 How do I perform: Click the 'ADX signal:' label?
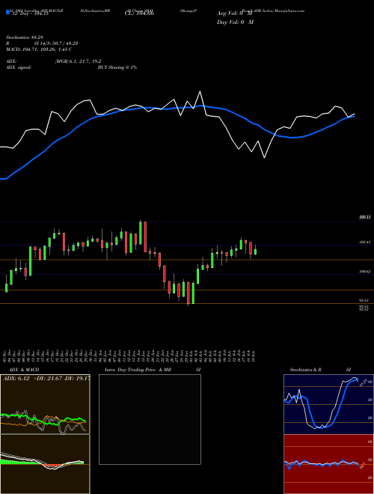click(19, 67)
